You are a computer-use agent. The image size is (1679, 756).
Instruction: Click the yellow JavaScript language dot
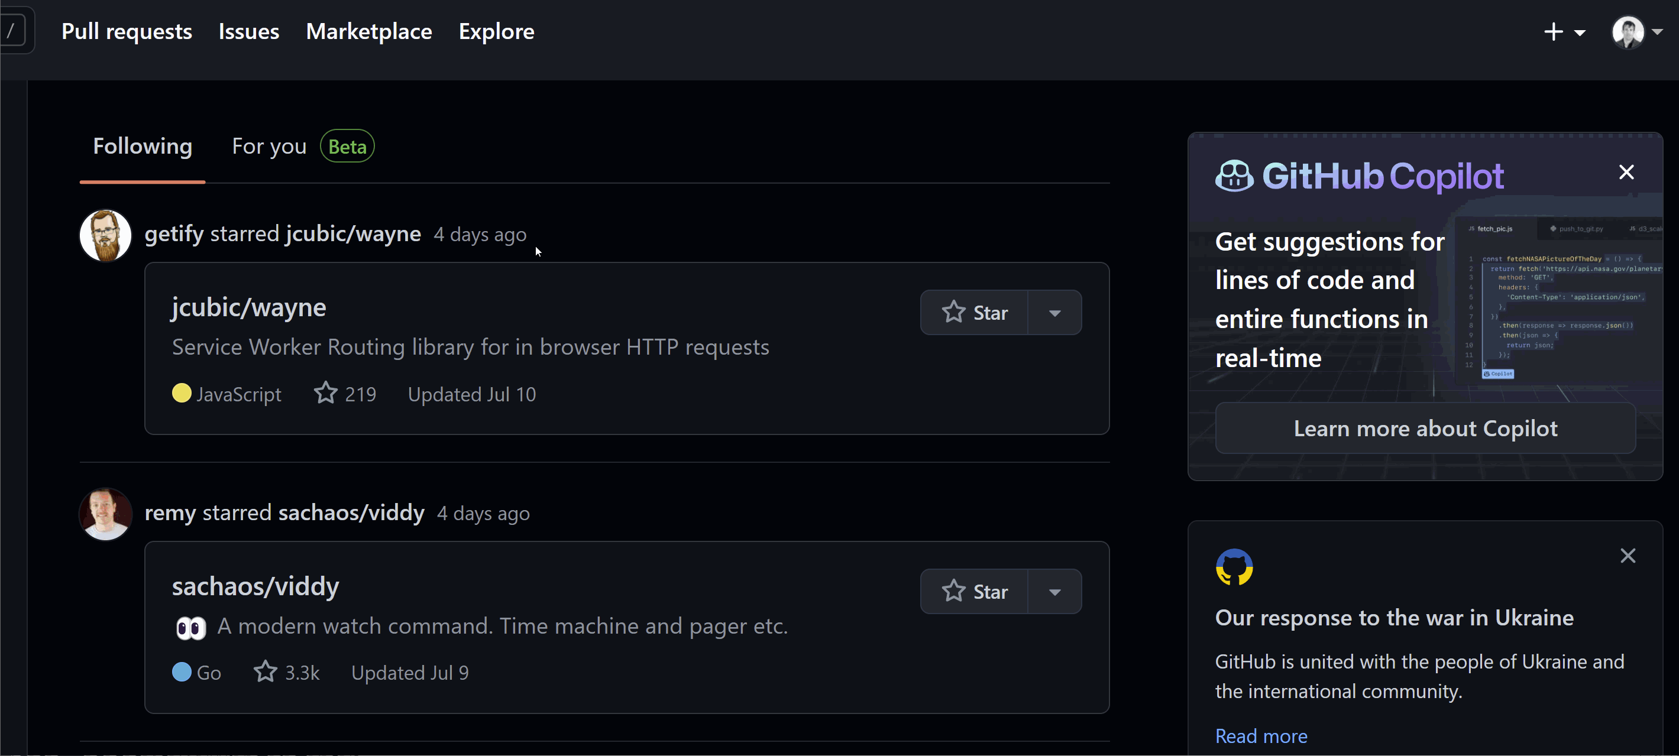[x=182, y=392]
